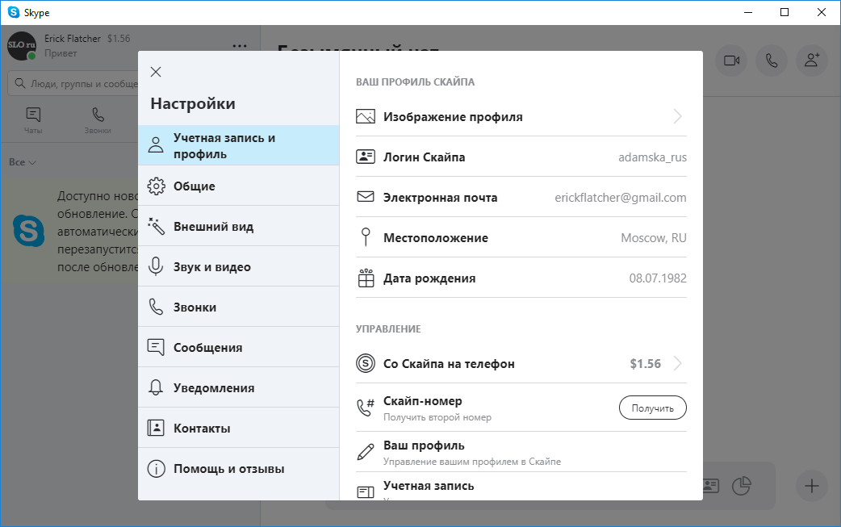The image size is (841, 527).
Task: Start an audio call from chat header
Action: [x=772, y=61]
